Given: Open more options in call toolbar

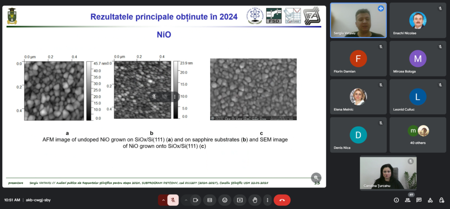Looking at the screenshot, I should [267, 200].
